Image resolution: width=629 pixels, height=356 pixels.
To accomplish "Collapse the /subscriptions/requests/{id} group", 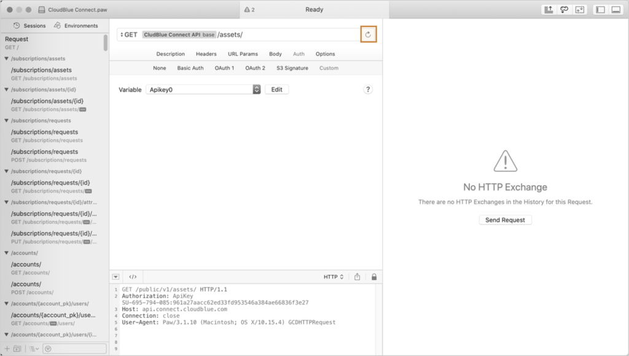I will pos(6,171).
